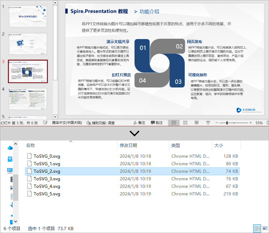Toggle 批注 comments pane
Screen dimensions: 269x233
tap(157, 123)
